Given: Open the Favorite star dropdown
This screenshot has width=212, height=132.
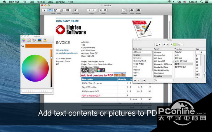Looking at the screenshot, I should pos(76,10).
